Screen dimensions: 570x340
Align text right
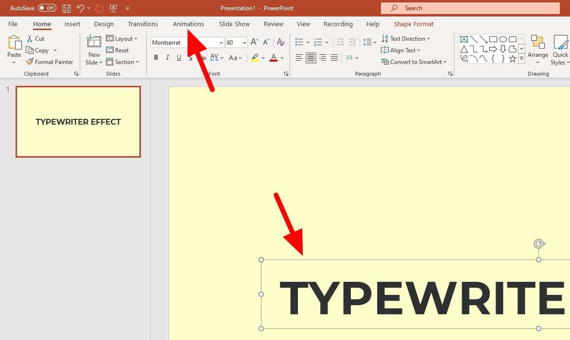tap(323, 57)
